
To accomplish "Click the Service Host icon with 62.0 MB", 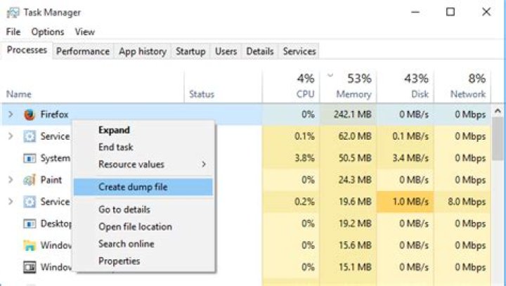I will 30,136.
